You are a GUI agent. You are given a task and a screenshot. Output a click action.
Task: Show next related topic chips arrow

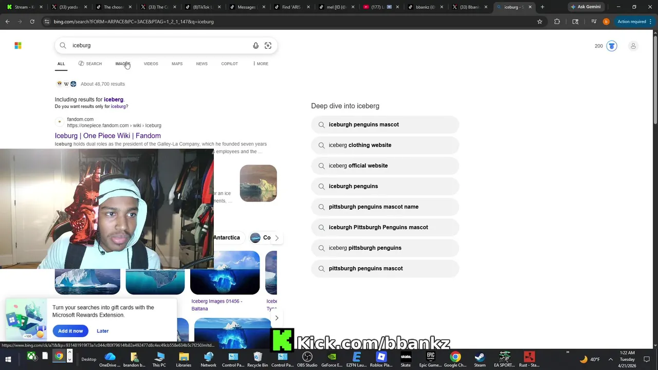click(277, 238)
